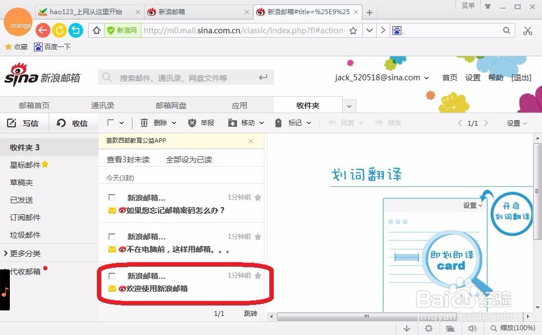Check the checkbox beside 欢迎使用新浪邮箱 email
Viewport: 542px width, 335px height.
(112, 275)
